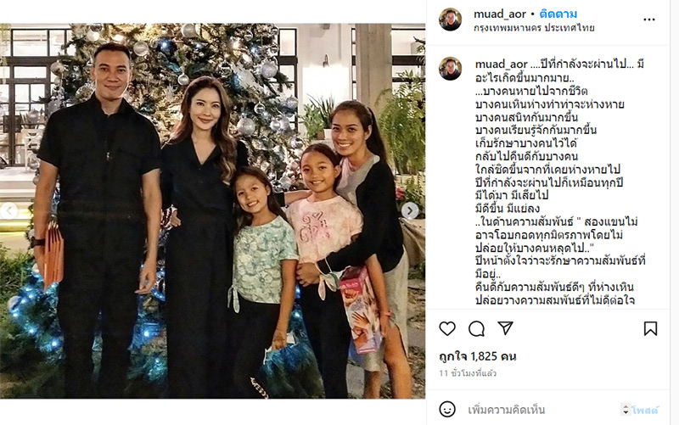Click the profile avatar beside the caption

pyautogui.click(x=451, y=69)
